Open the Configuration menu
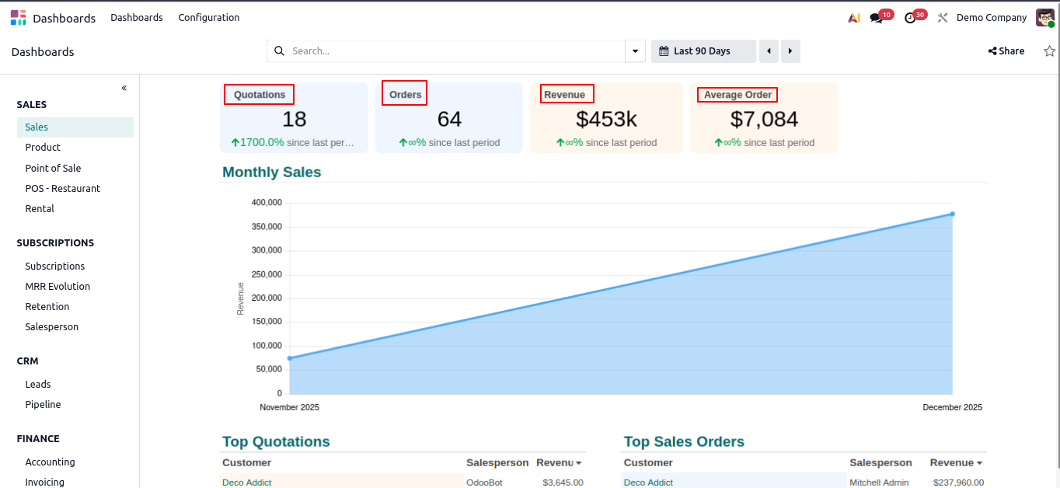Viewport: 1060px width, 488px height. pos(209,18)
